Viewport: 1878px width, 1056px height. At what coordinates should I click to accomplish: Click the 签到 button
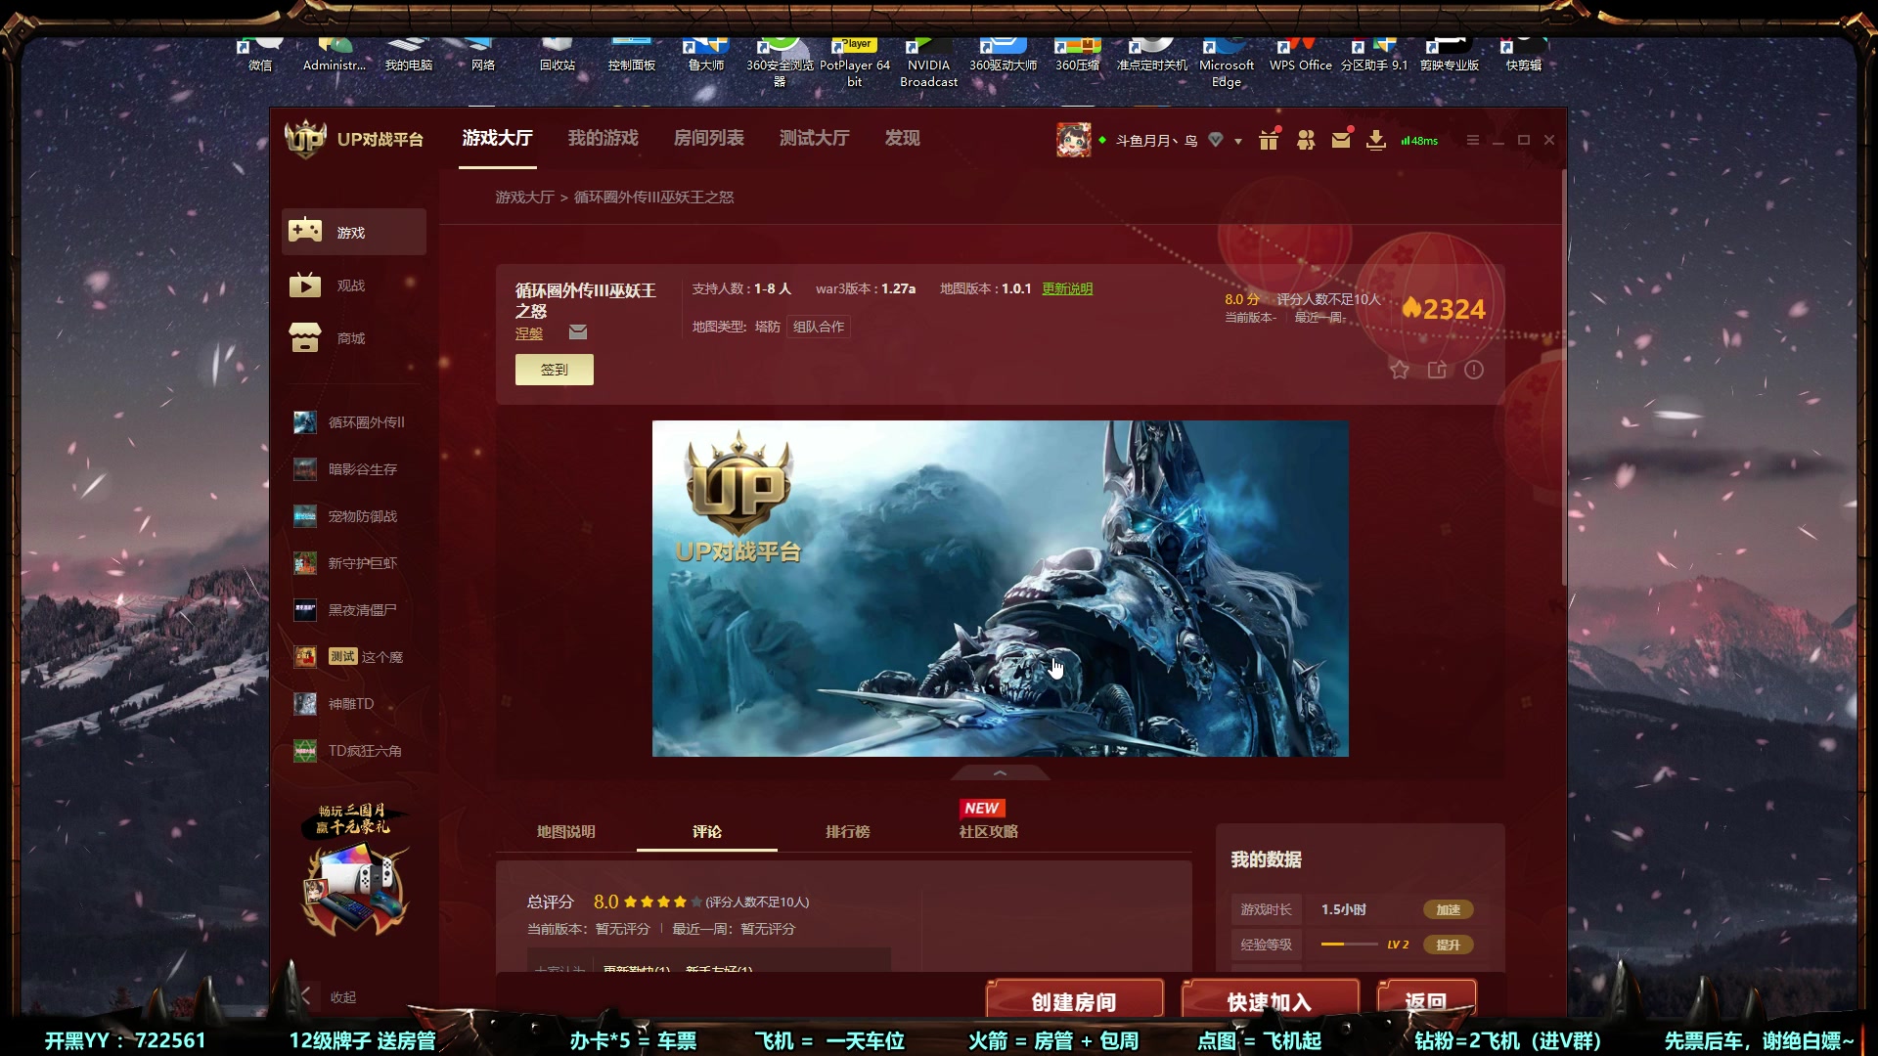point(554,370)
